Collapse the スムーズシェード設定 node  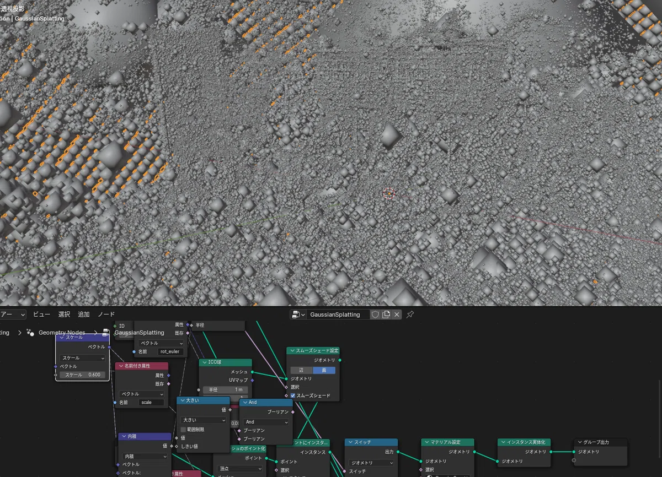(x=292, y=351)
